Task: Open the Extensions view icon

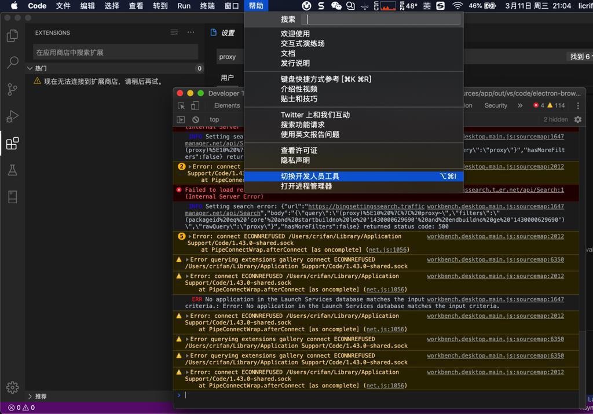Action: pos(13,143)
